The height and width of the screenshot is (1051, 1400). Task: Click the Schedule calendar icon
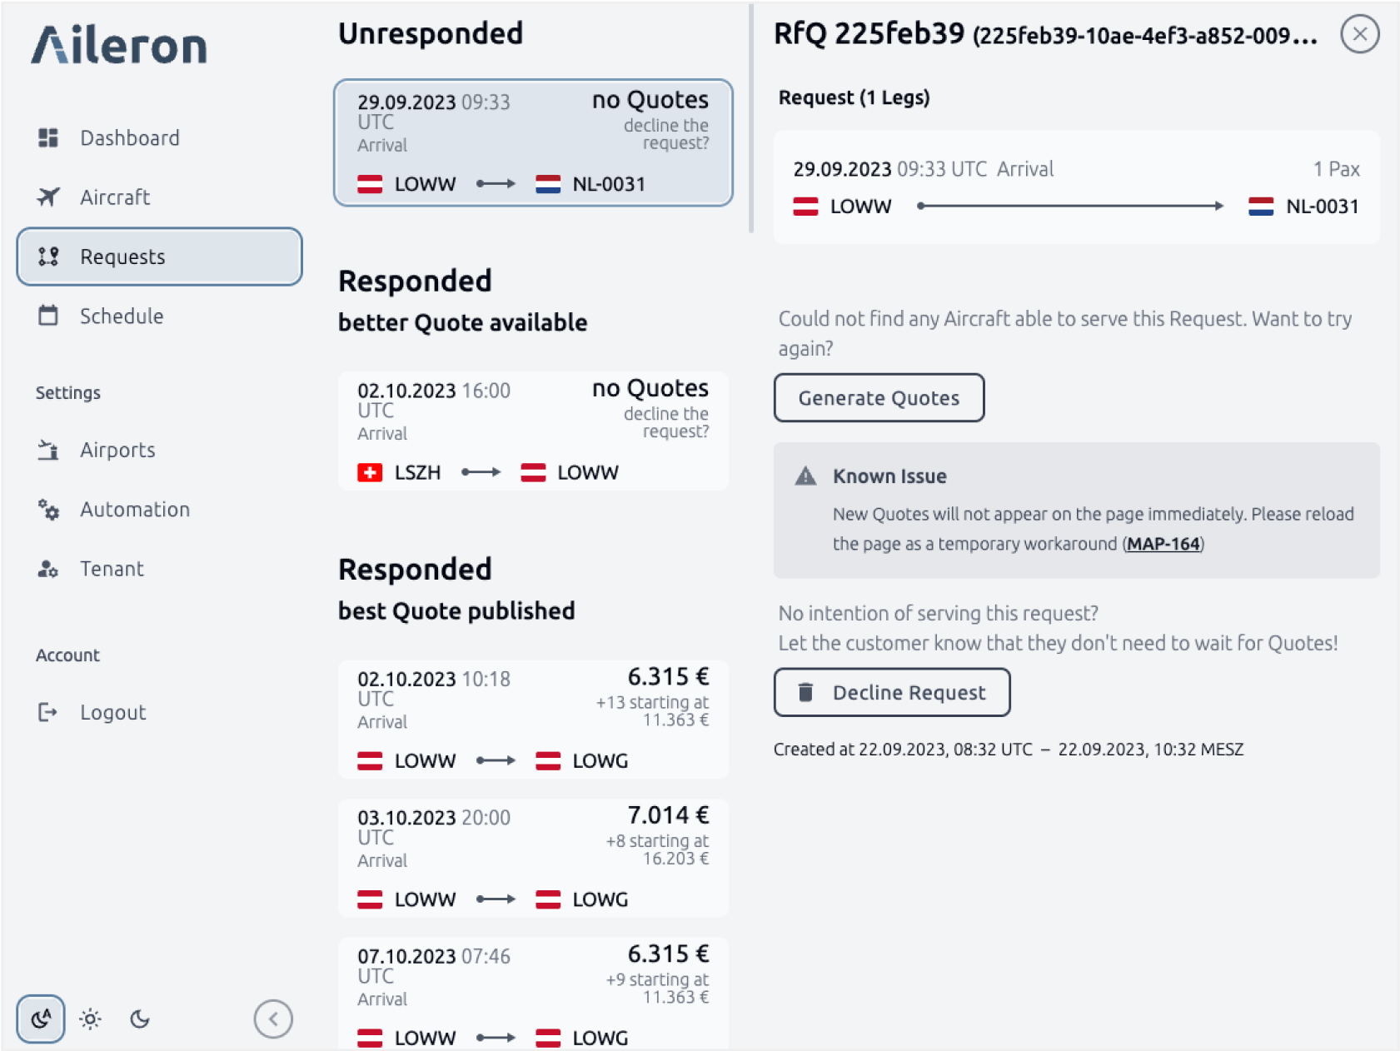click(x=48, y=316)
